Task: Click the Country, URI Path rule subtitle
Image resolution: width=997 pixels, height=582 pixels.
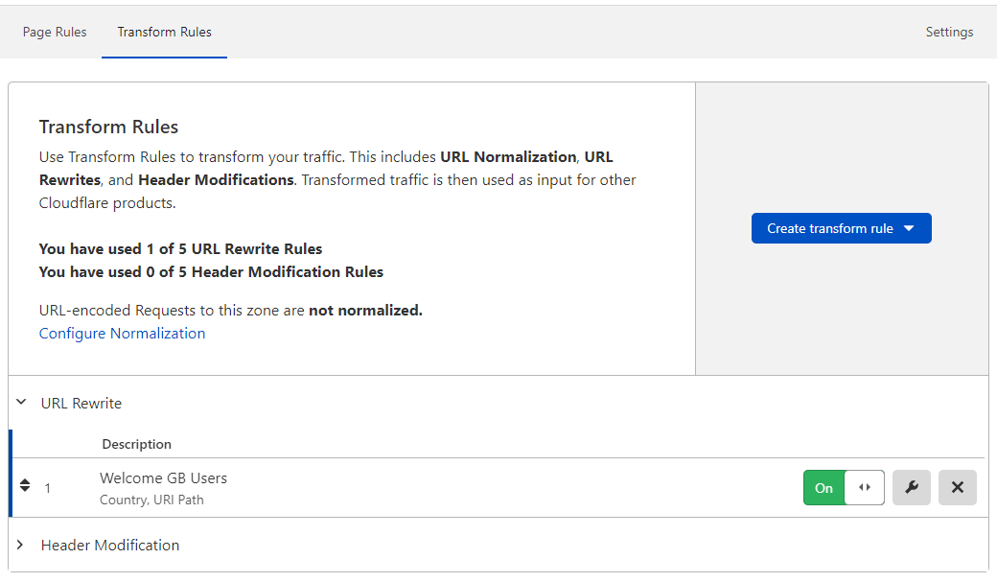Action: click(x=151, y=500)
